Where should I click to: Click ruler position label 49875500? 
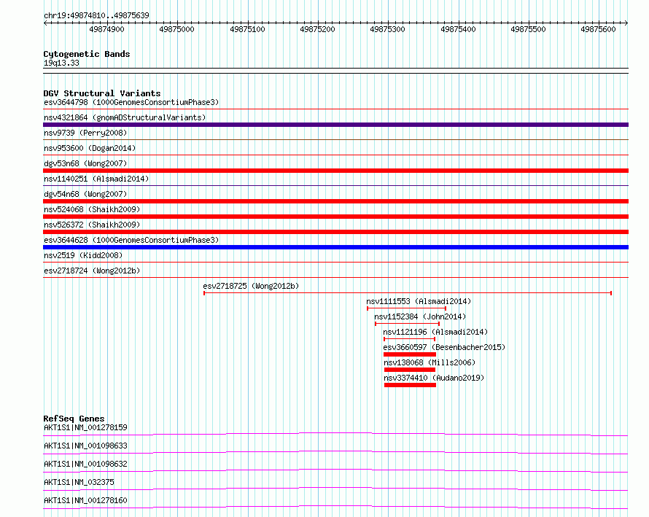coord(528,29)
